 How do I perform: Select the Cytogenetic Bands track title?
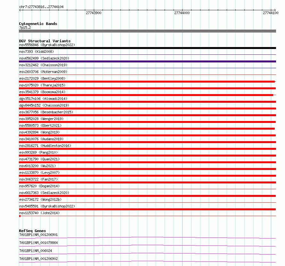click(38, 24)
